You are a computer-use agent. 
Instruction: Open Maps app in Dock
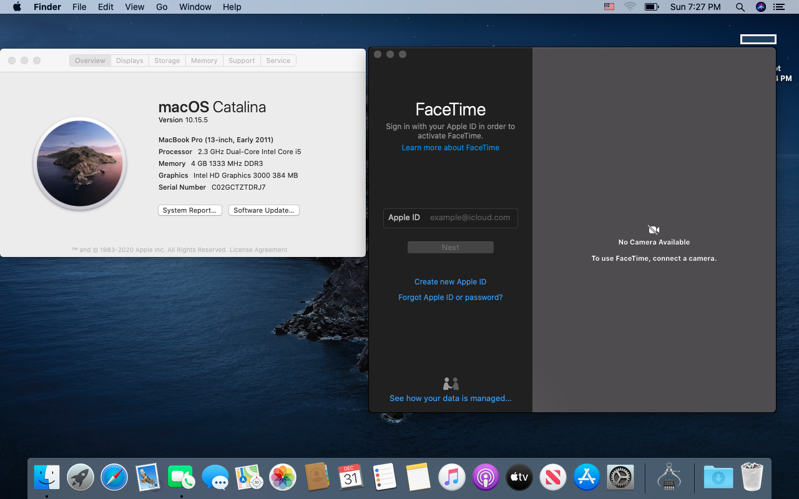pos(249,478)
